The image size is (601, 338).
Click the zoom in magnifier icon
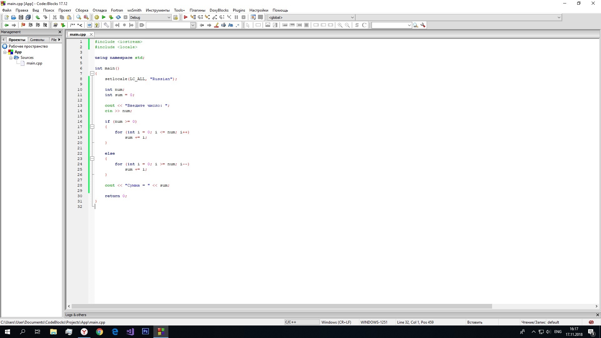point(340,25)
